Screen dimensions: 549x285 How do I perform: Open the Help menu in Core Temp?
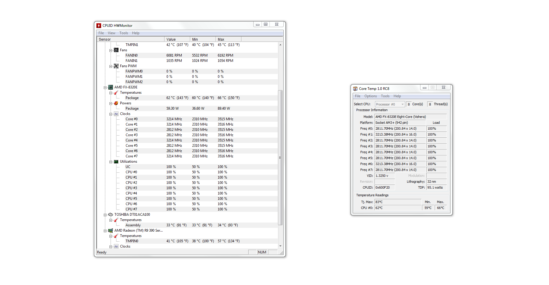397,96
